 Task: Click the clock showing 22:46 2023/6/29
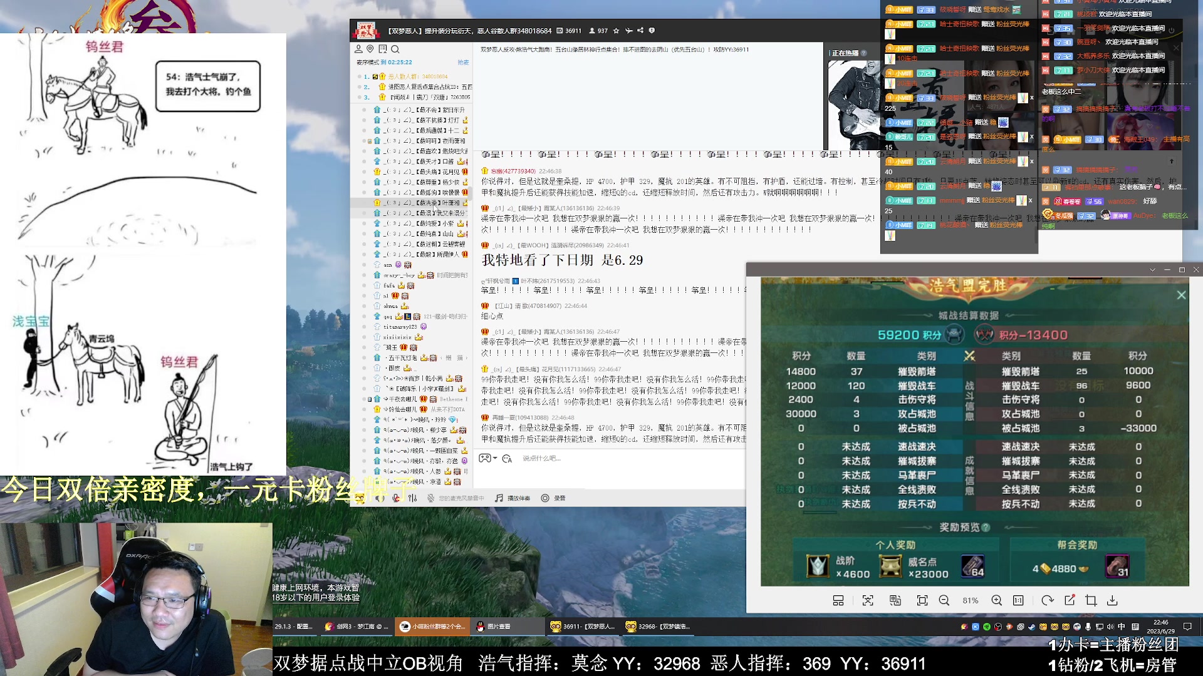[1161, 627]
